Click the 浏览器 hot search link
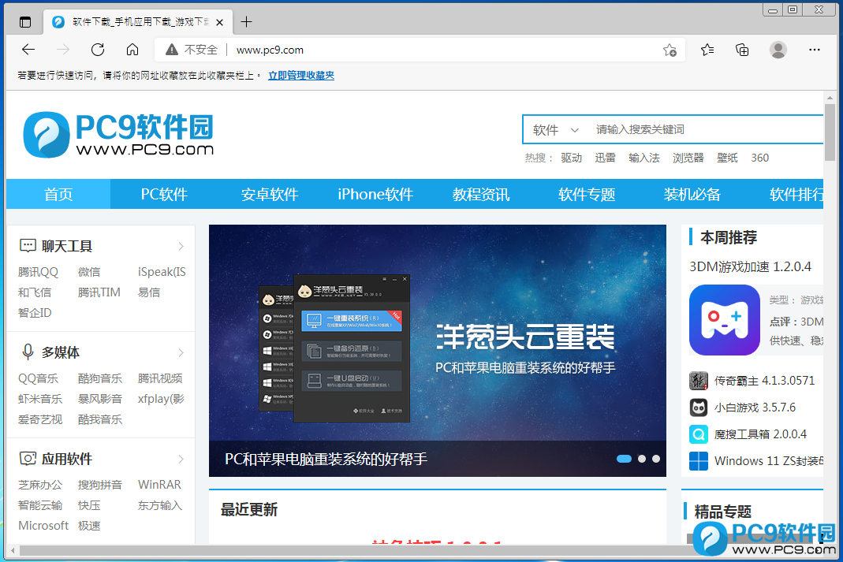 688,158
